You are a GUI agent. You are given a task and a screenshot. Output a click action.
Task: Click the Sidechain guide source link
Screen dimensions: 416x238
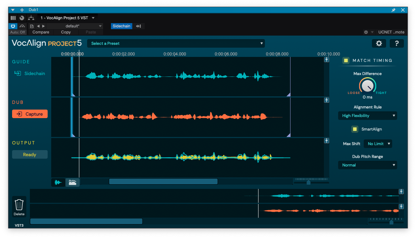click(35, 74)
